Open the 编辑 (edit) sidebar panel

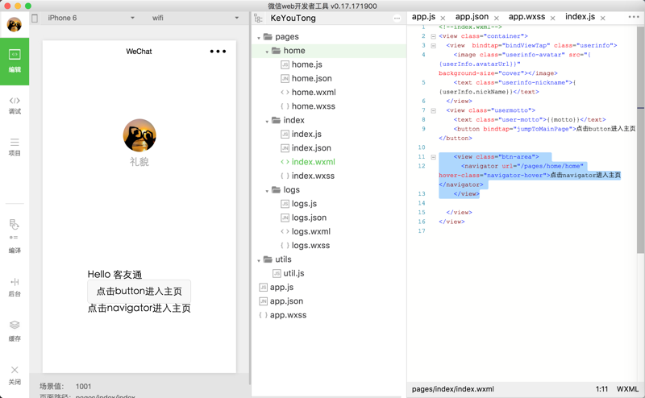(x=15, y=61)
